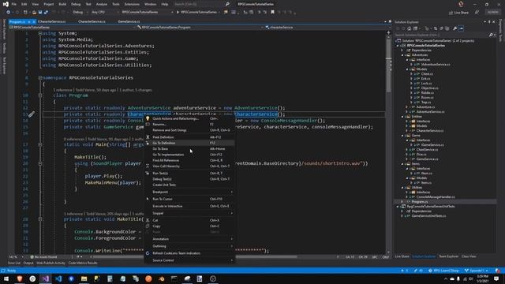The height and width of the screenshot is (284, 505).
Task: Open the Output tab at the bottom
Action: click(x=28, y=263)
